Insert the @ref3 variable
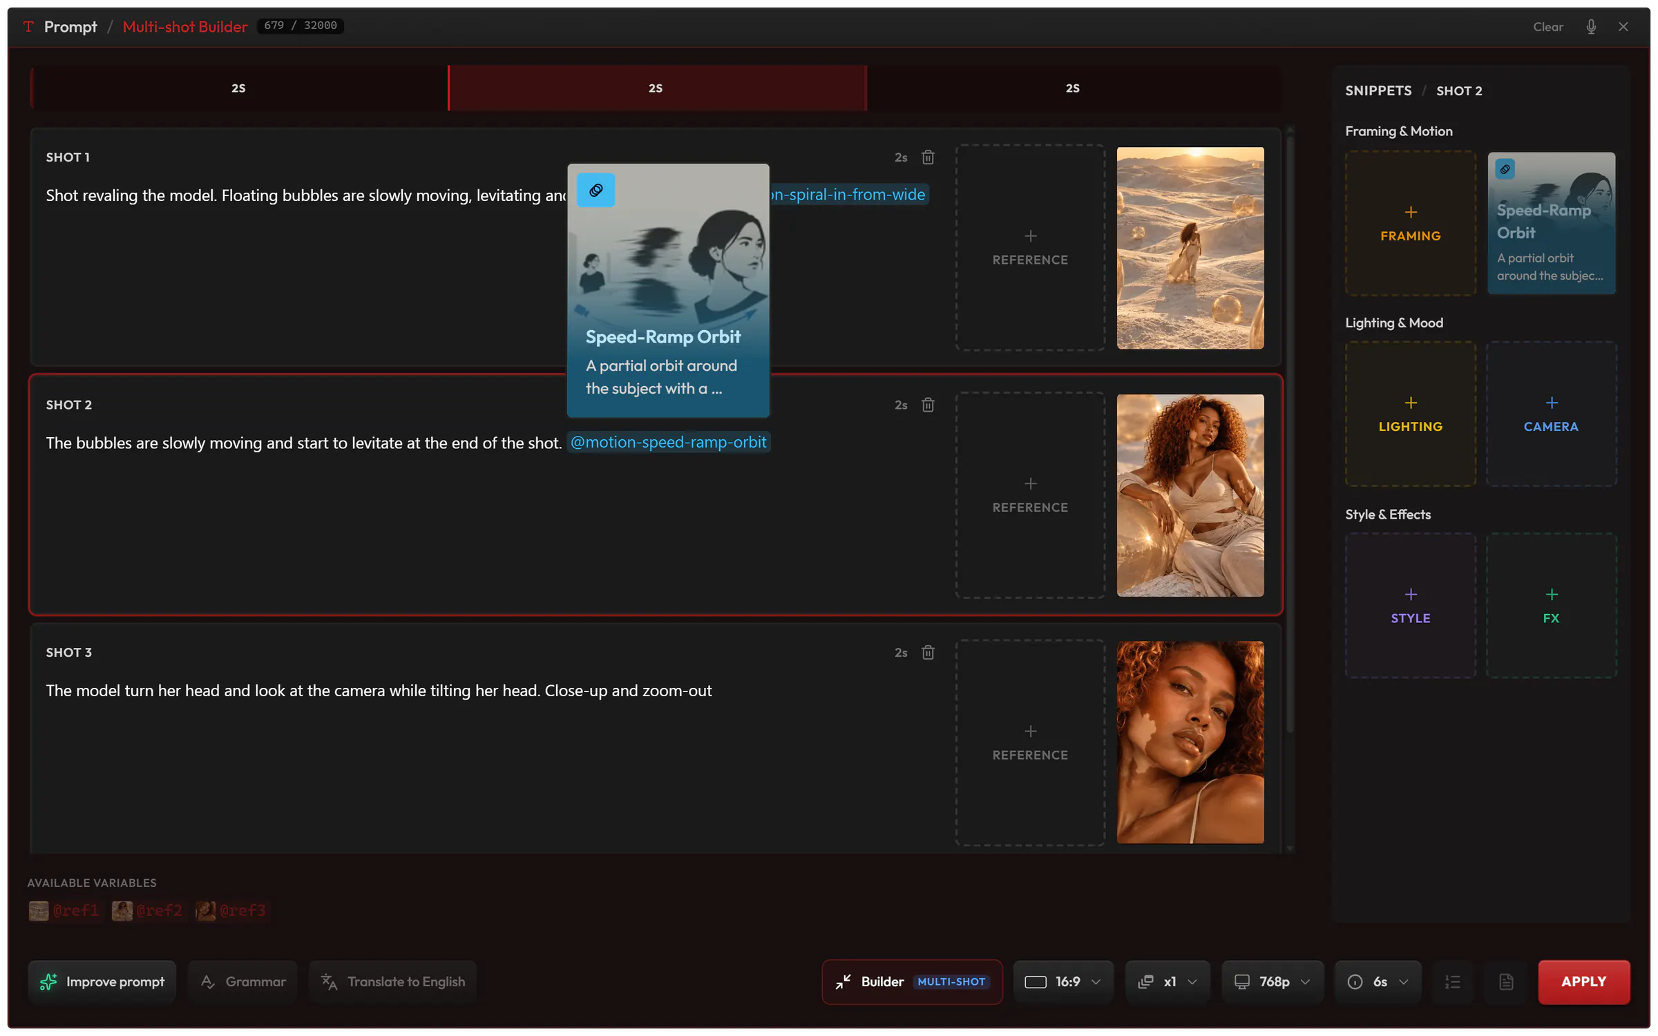 click(231, 911)
